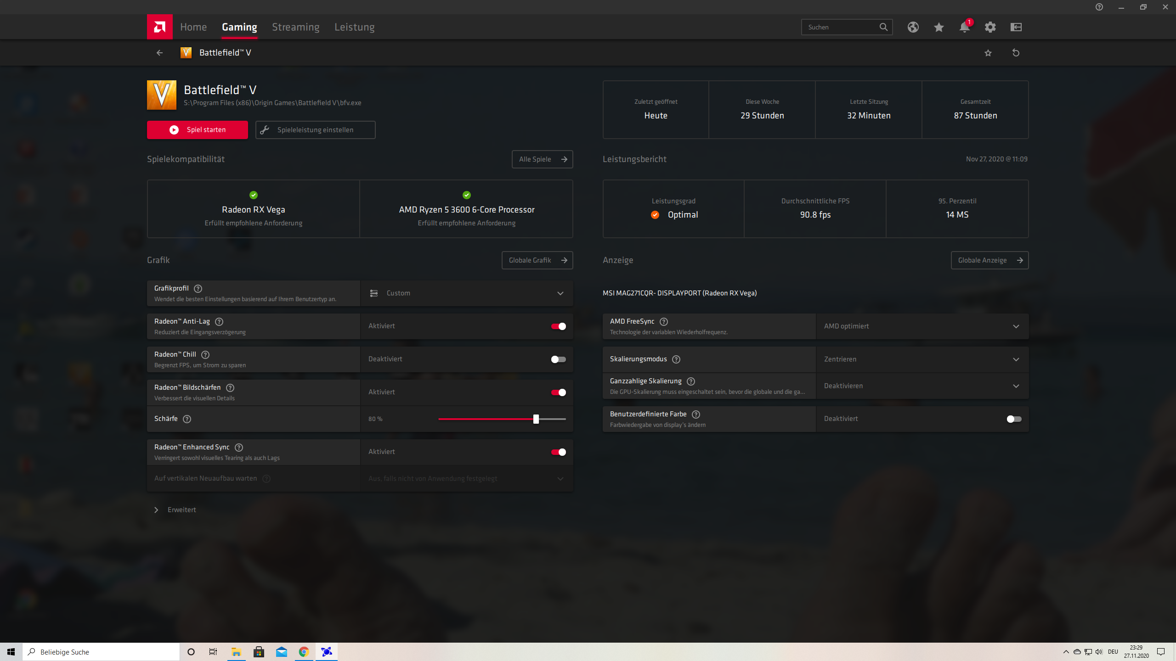Image resolution: width=1176 pixels, height=661 pixels.
Task: Open the notifications bell icon
Action: pos(964,28)
